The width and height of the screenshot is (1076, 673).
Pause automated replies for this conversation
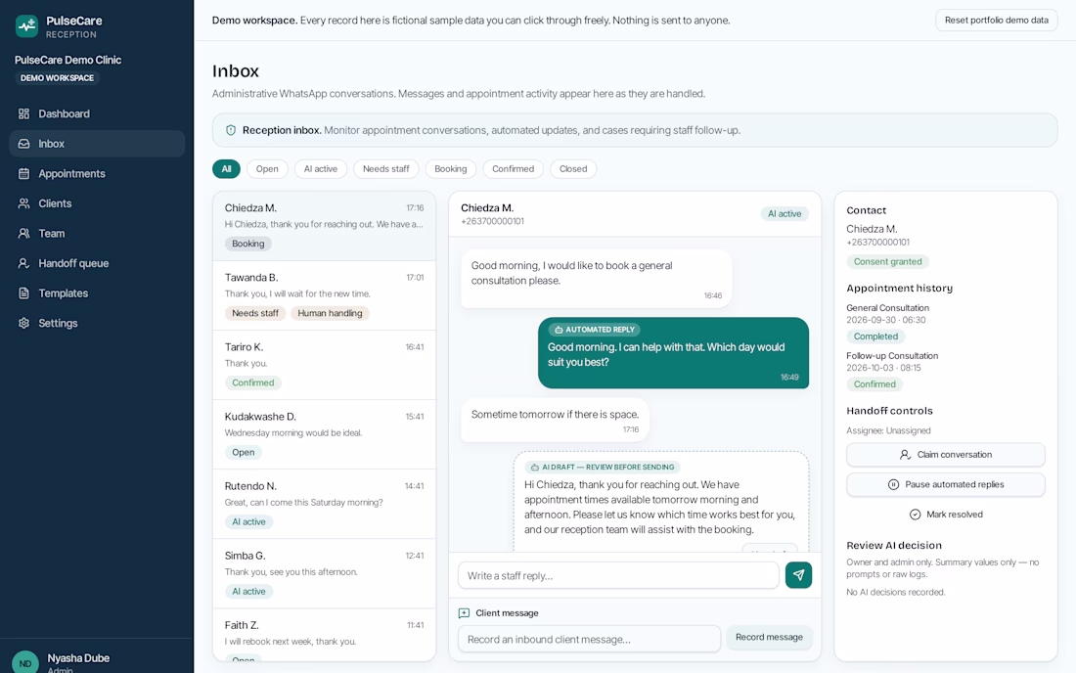[946, 484]
